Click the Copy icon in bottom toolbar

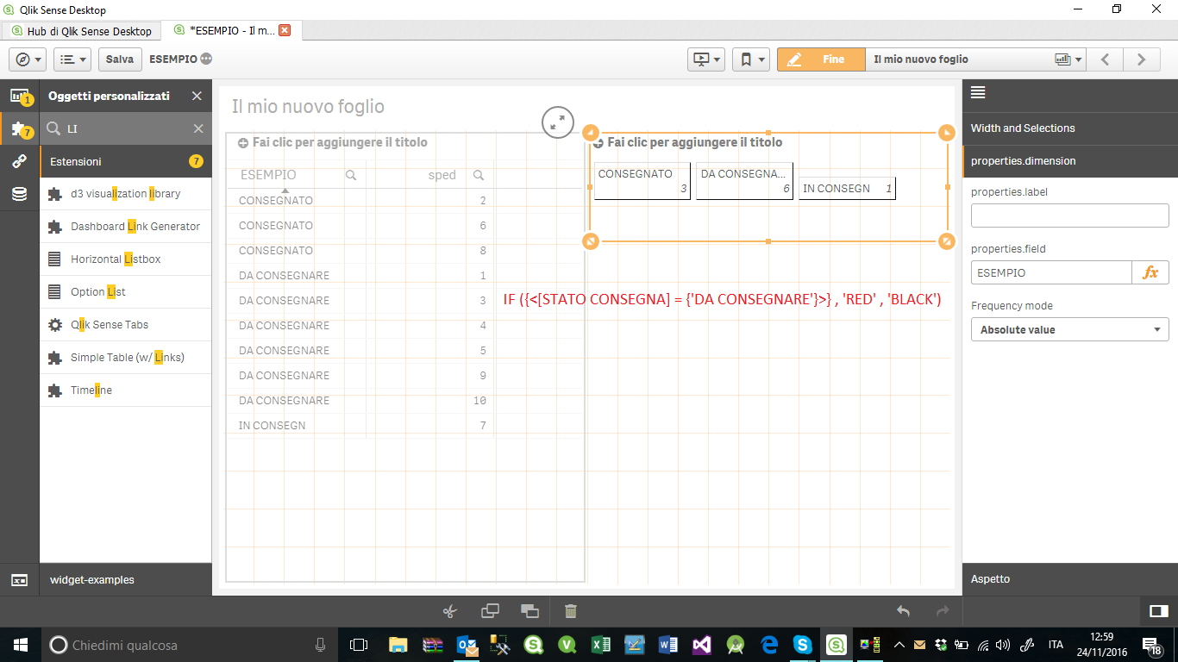[x=490, y=610]
